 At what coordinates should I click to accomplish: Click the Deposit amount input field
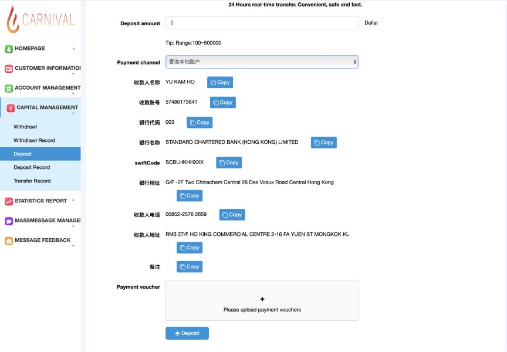click(262, 23)
